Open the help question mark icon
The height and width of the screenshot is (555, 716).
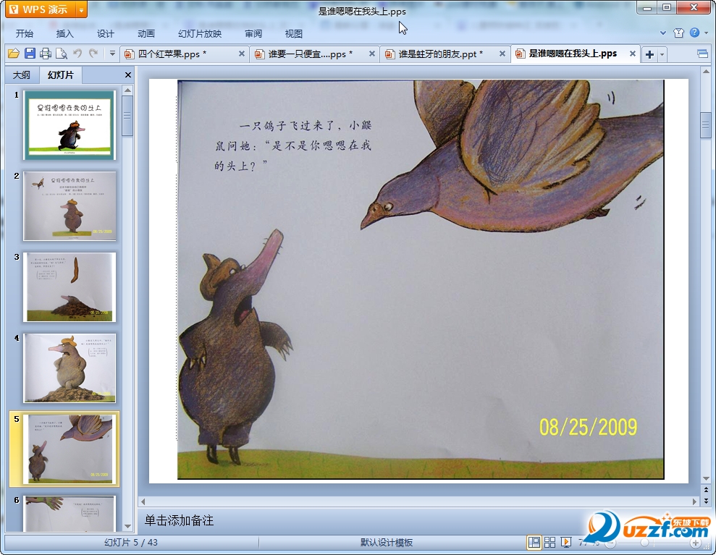click(694, 33)
